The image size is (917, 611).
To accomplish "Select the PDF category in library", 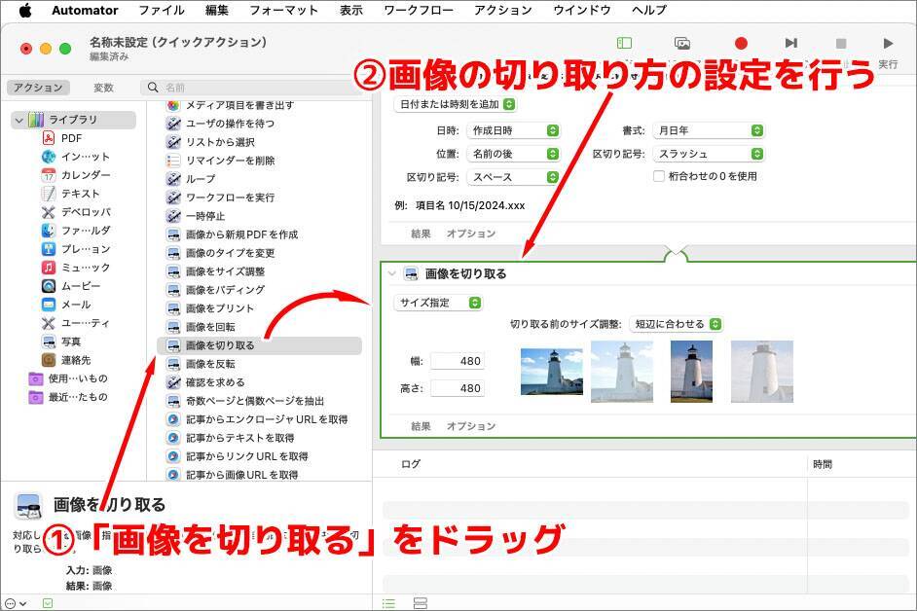I will (71, 138).
